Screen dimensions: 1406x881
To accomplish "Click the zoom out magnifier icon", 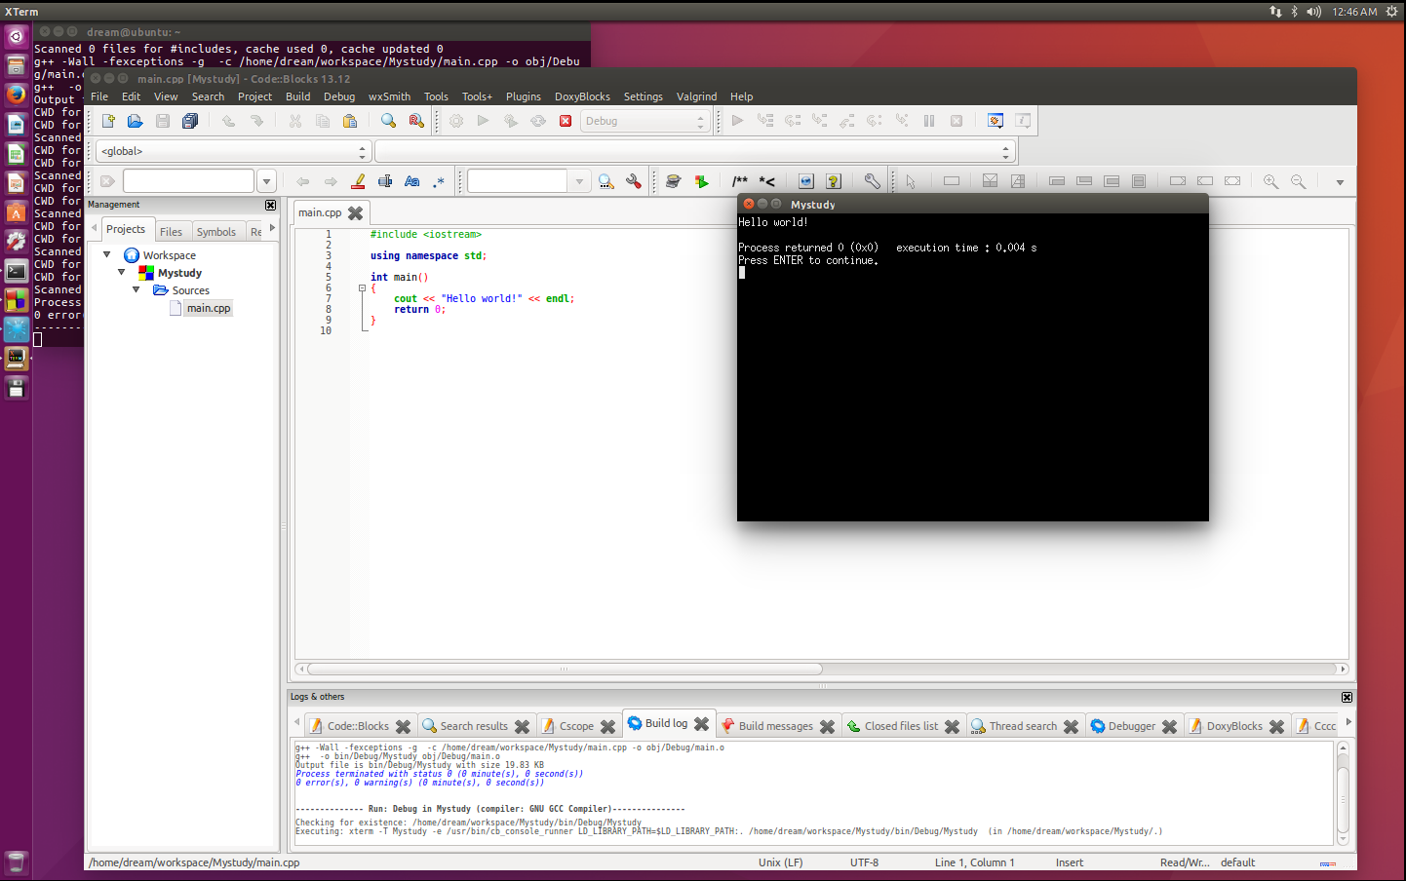I will [x=1298, y=181].
